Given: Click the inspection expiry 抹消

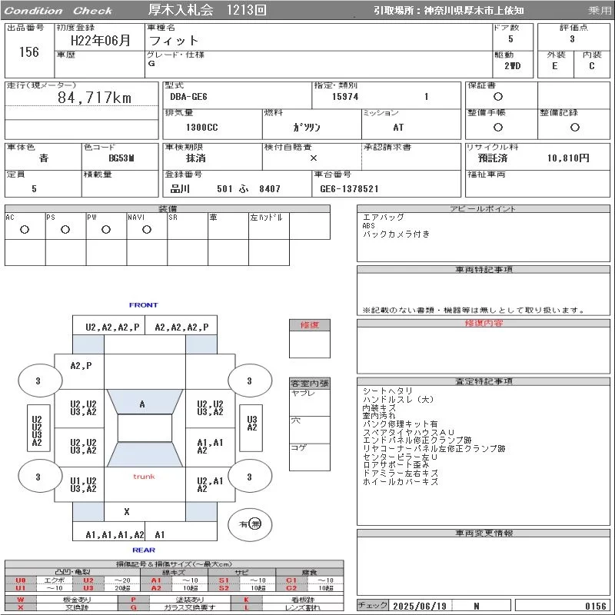Looking at the screenshot, I should click(x=196, y=158).
